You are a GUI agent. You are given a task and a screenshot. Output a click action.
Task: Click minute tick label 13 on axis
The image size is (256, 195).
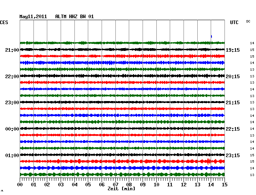[197, 185]
